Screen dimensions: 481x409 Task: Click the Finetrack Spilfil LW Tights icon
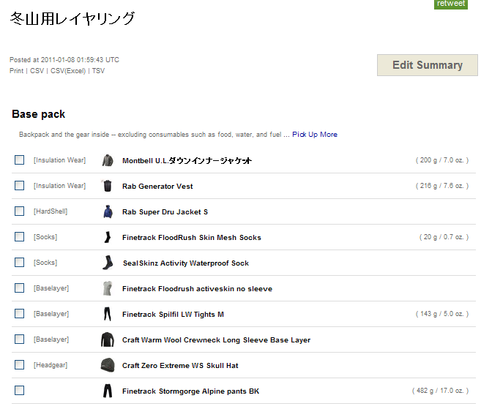(x=108, y=314)
